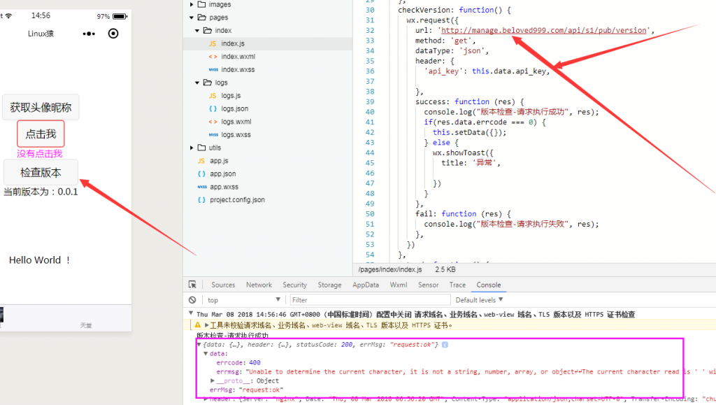Switch to the Wxml tab
The image size is (716, 405).
(x=398, y=285)
